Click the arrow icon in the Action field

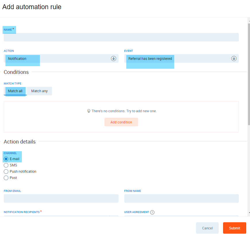tap(113, 58)
